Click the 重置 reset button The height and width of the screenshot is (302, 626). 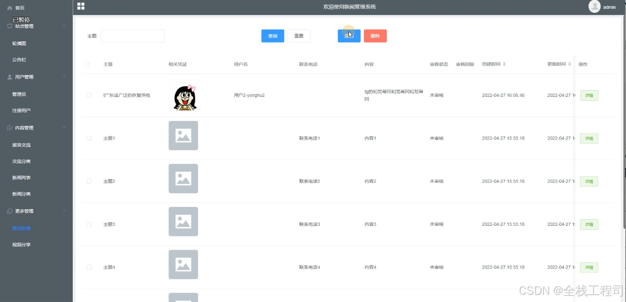299,36
